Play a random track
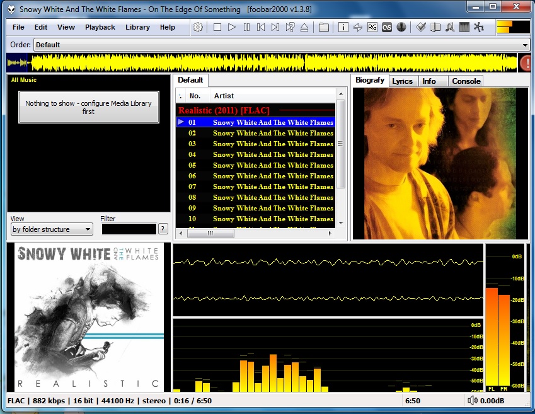Screen dimensions: 535x414 tap(290, 27)
